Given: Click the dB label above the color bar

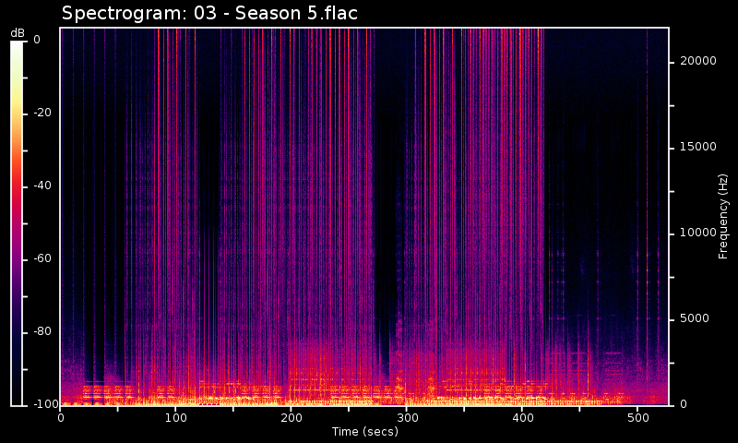Looking at the screenshot, I should click(x=18, y=32).
